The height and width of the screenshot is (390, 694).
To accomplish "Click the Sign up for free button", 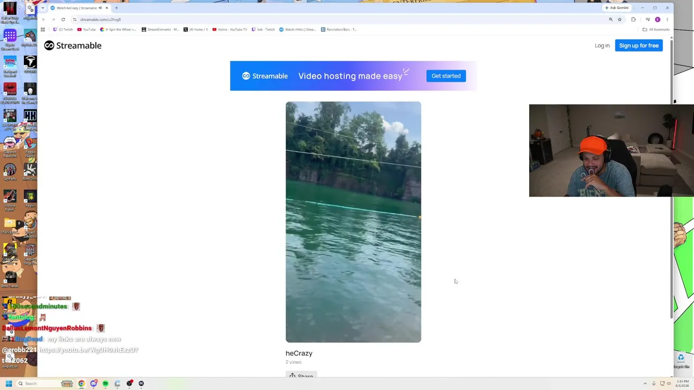I will (639, 45).
